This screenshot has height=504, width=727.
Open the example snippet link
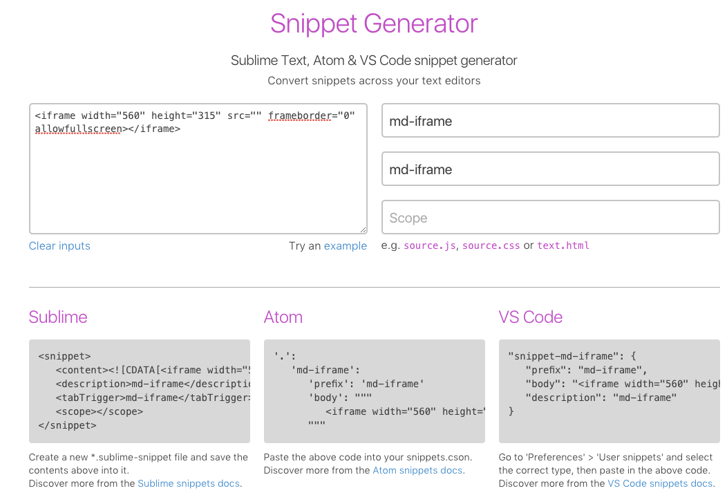click(x=345, y=246)
